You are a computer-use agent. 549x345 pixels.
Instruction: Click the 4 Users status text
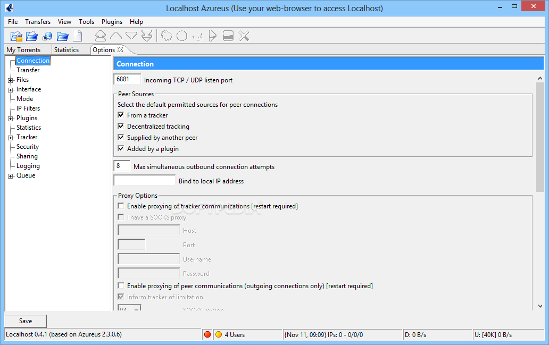pos(235,335)
